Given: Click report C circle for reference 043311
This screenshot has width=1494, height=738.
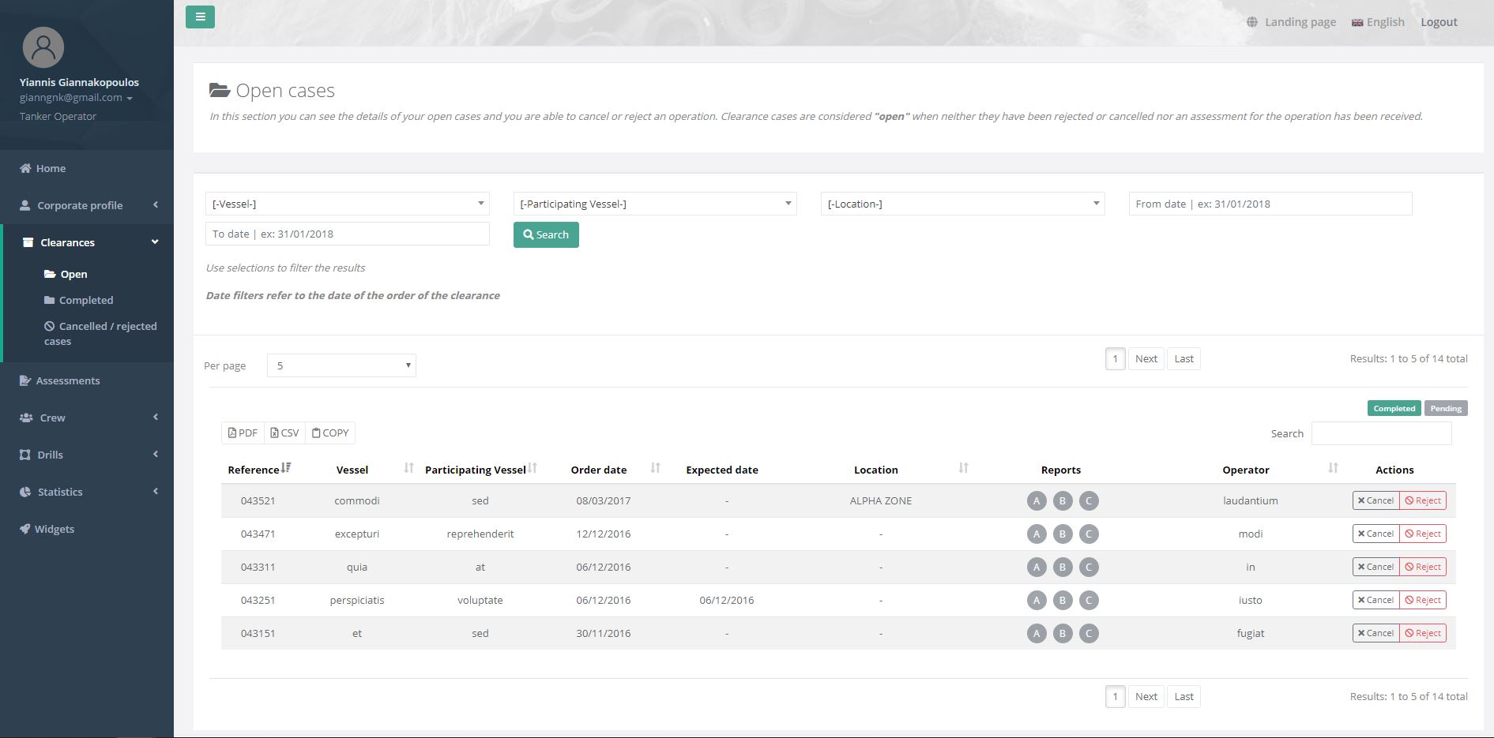Looking at the screenshot, I should (1089, 568).
